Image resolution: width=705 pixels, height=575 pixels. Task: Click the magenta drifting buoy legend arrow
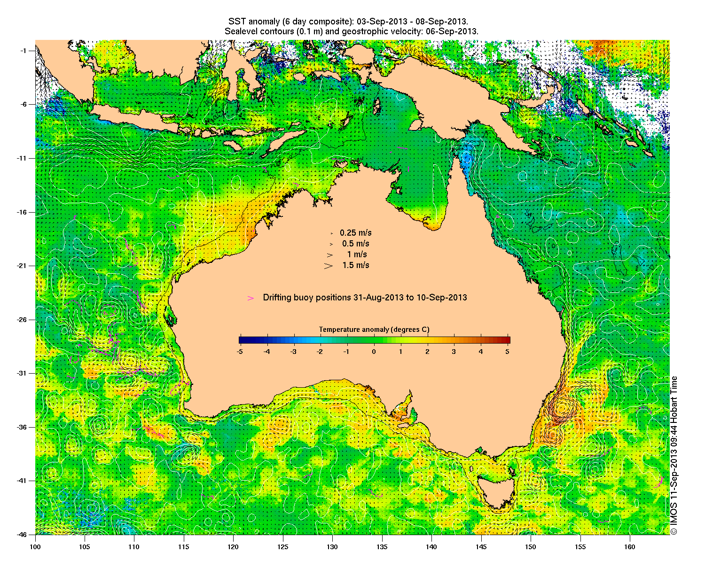[x=251, y=298]
